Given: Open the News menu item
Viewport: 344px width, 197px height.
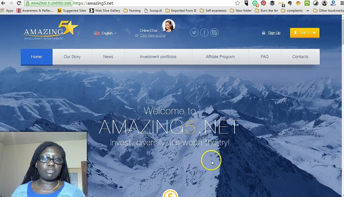Looking at the screenshot, I should [x=108, y=57].
